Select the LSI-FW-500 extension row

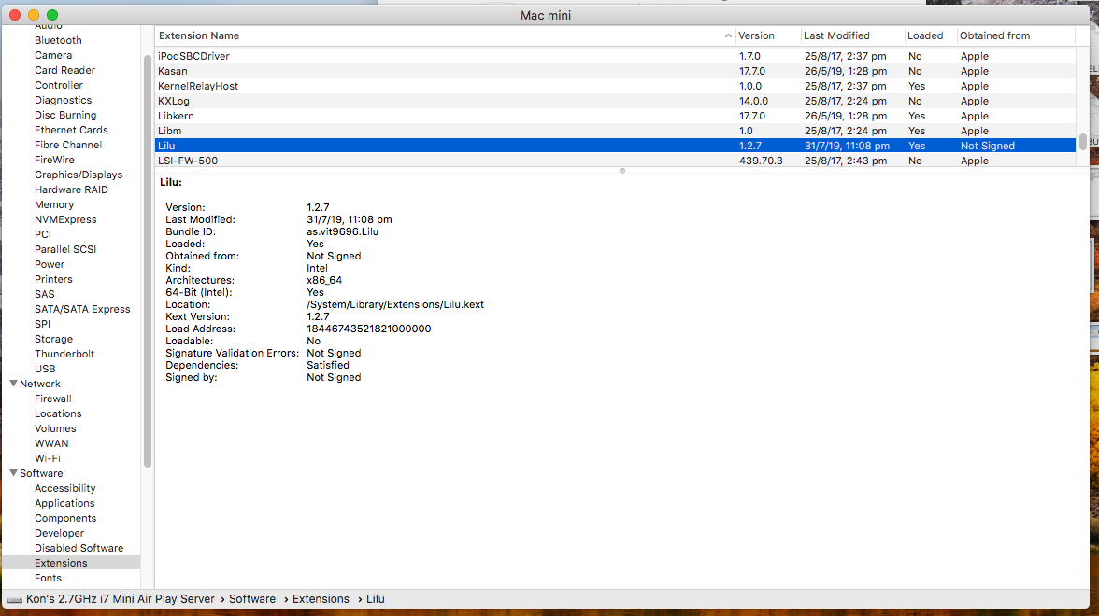615,161
